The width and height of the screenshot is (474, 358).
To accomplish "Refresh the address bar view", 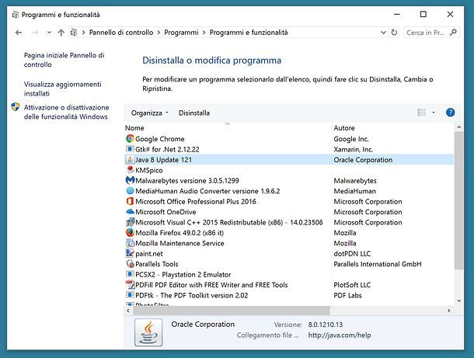I will pyautogui.click(x=394, y=33).
